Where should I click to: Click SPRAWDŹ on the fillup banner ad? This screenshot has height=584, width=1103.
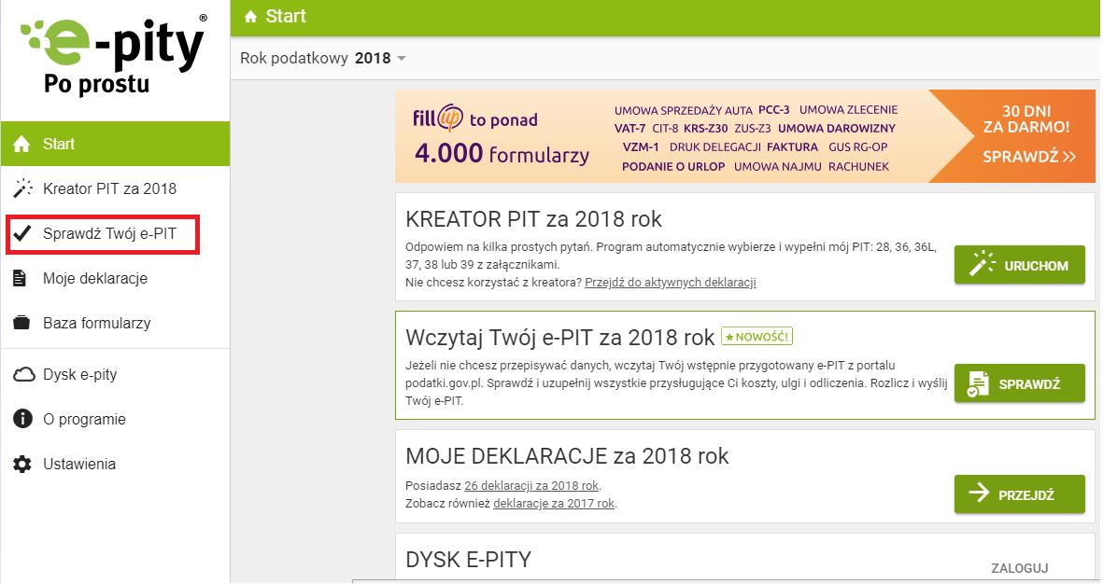point(1028,157)
